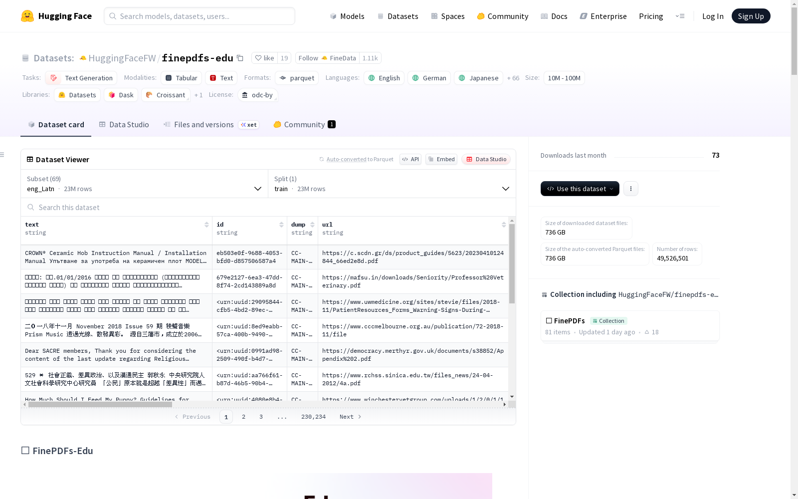
Task: Click the 1.11k followers count
Action: pos(370,58)
